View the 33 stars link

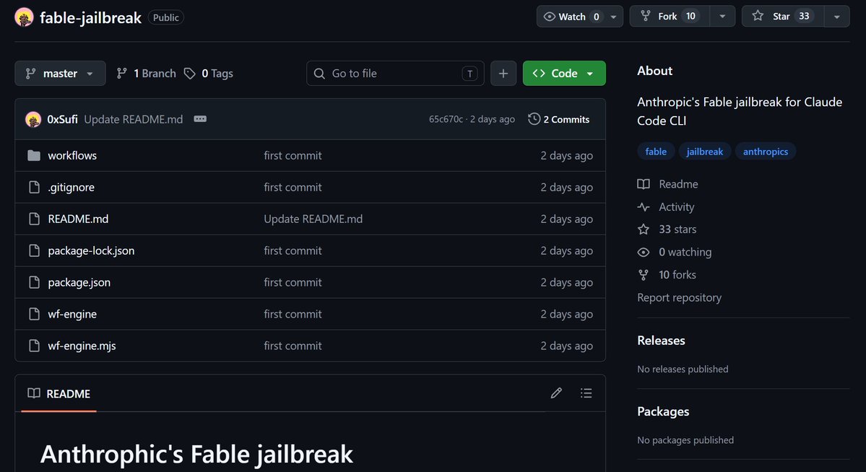pyautogui.click(x=667, y=229)
